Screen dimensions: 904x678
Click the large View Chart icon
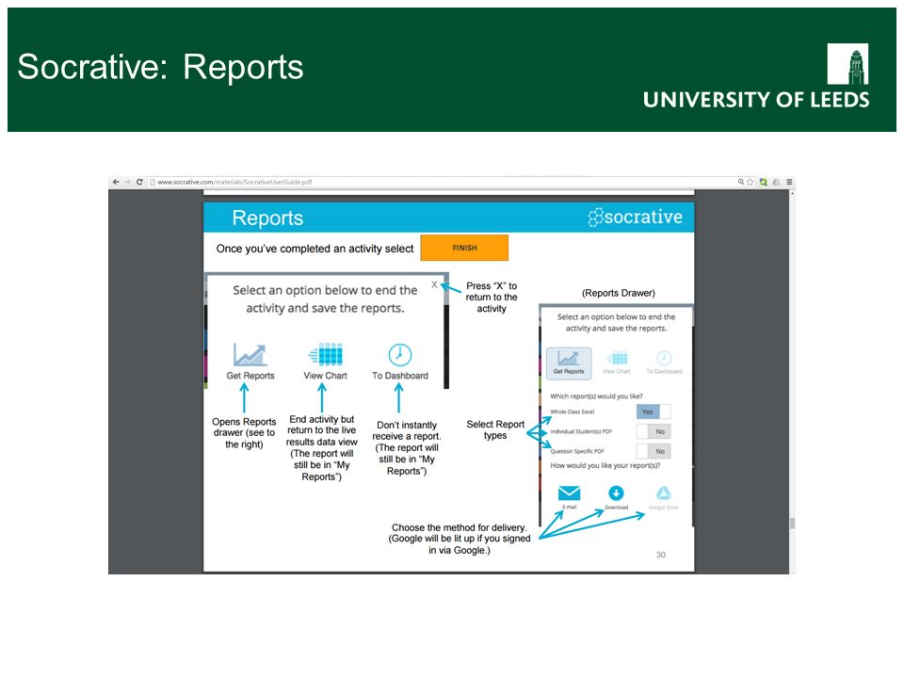point(326,354)
